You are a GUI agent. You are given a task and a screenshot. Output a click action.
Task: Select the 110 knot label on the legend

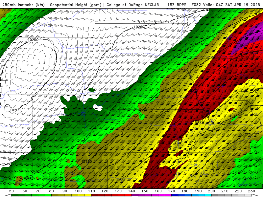click(x=92, y=191)
